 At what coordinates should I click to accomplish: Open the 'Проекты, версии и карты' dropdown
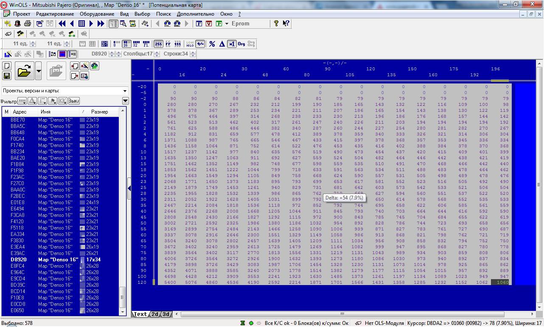125,91
